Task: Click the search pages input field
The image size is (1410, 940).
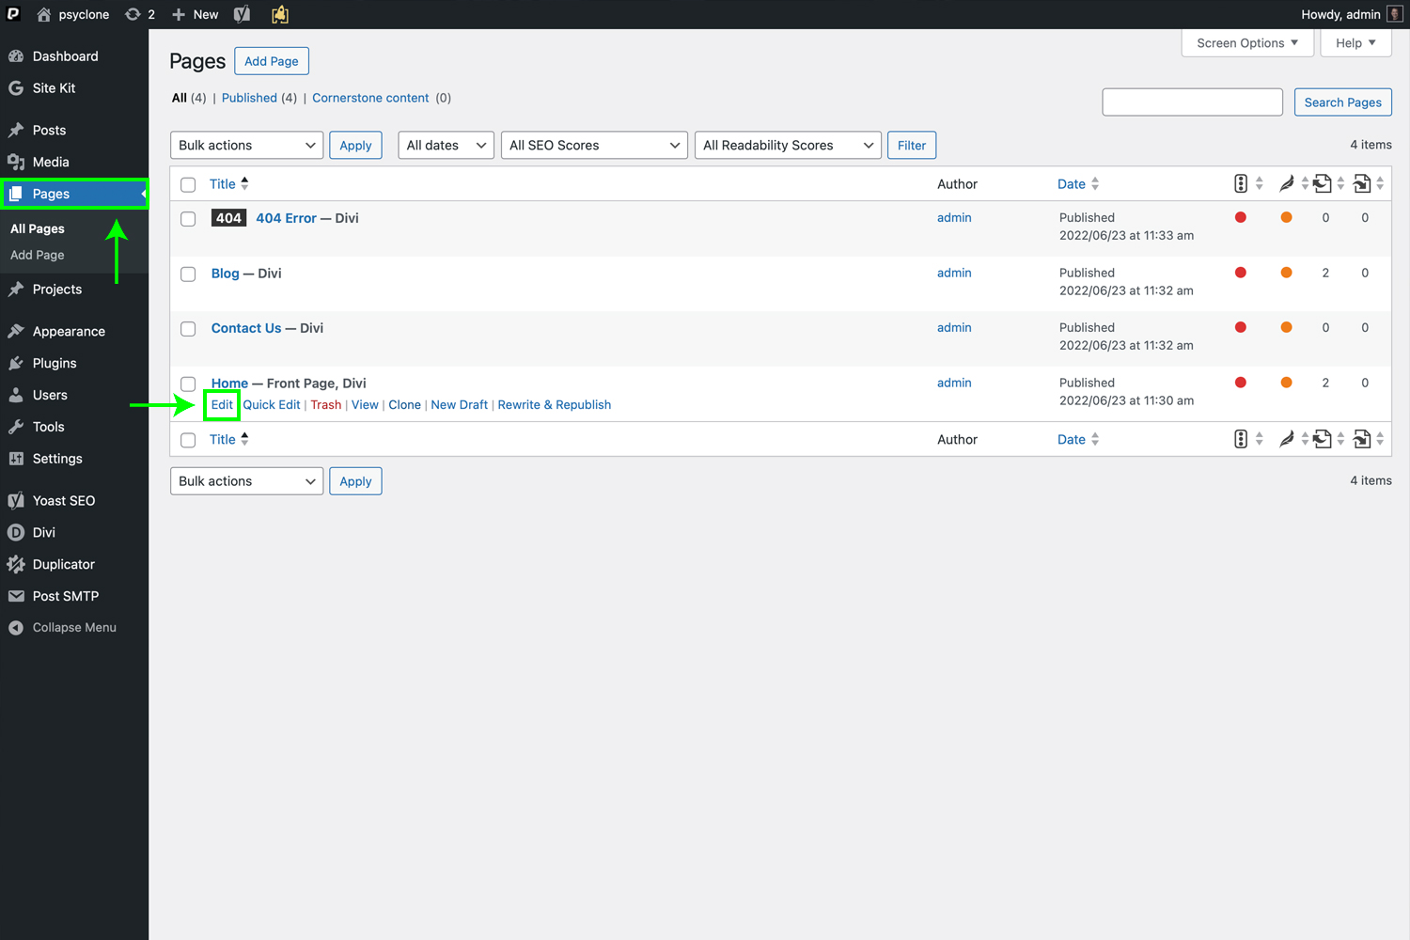Action: (x=1192, y=102)
